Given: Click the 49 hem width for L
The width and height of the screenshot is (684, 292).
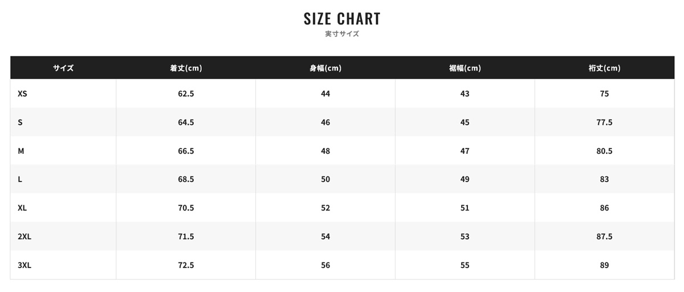Looking at the screenshot, I should point(465,179).
